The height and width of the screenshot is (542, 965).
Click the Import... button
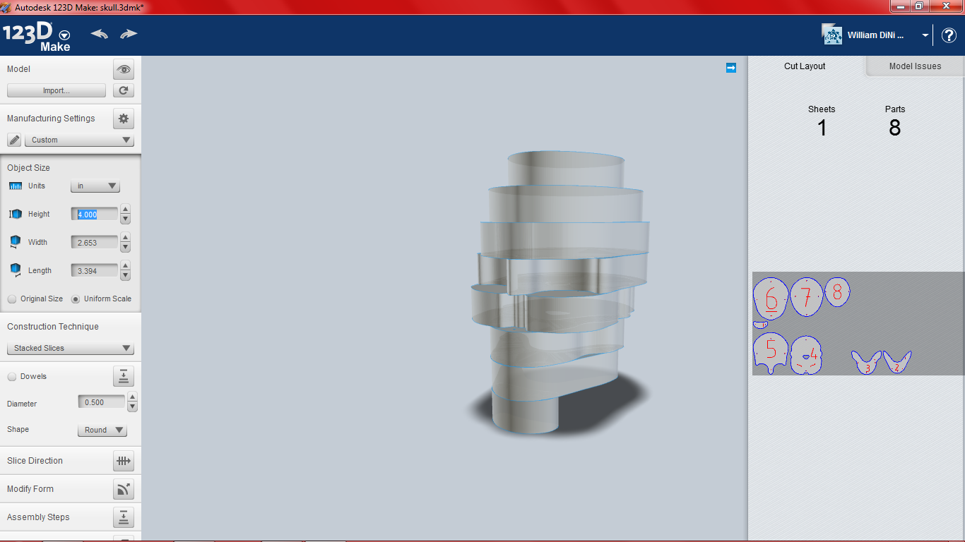point(57,90)
